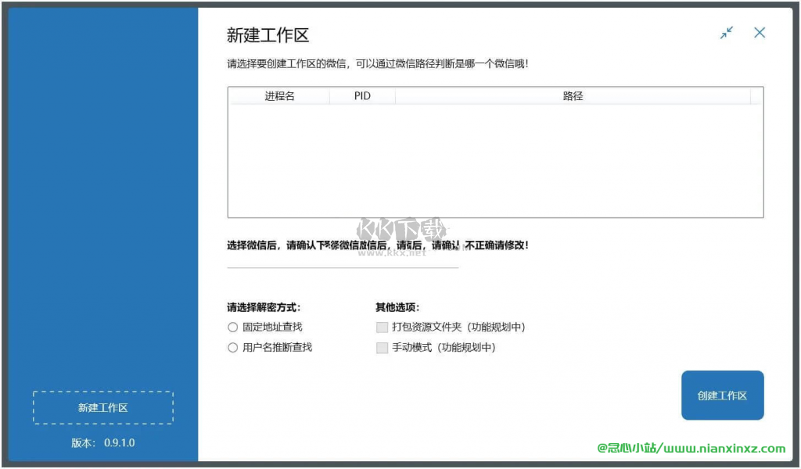This screenshot has width=801, height=469.
Task: Sort the process list by PID column
Action: coord(361,95)
